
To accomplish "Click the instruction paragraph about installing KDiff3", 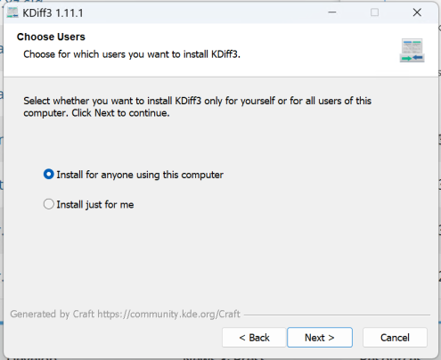I will (197, 107).
